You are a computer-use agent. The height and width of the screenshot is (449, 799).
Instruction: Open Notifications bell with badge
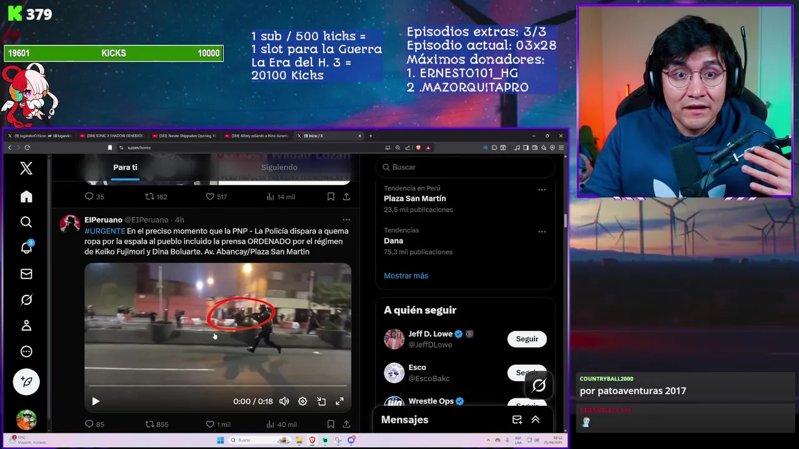coord(26,248)
